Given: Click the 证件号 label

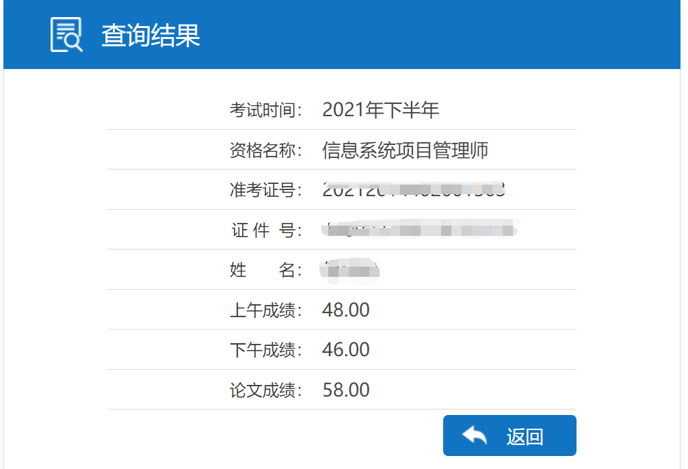Looking at the screenshot, I should coord(266,230).
